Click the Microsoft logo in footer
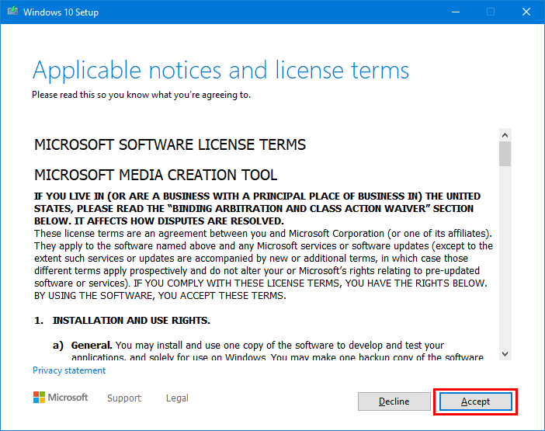The width and height of the screenshot is (545, 431). click(61, 398)
